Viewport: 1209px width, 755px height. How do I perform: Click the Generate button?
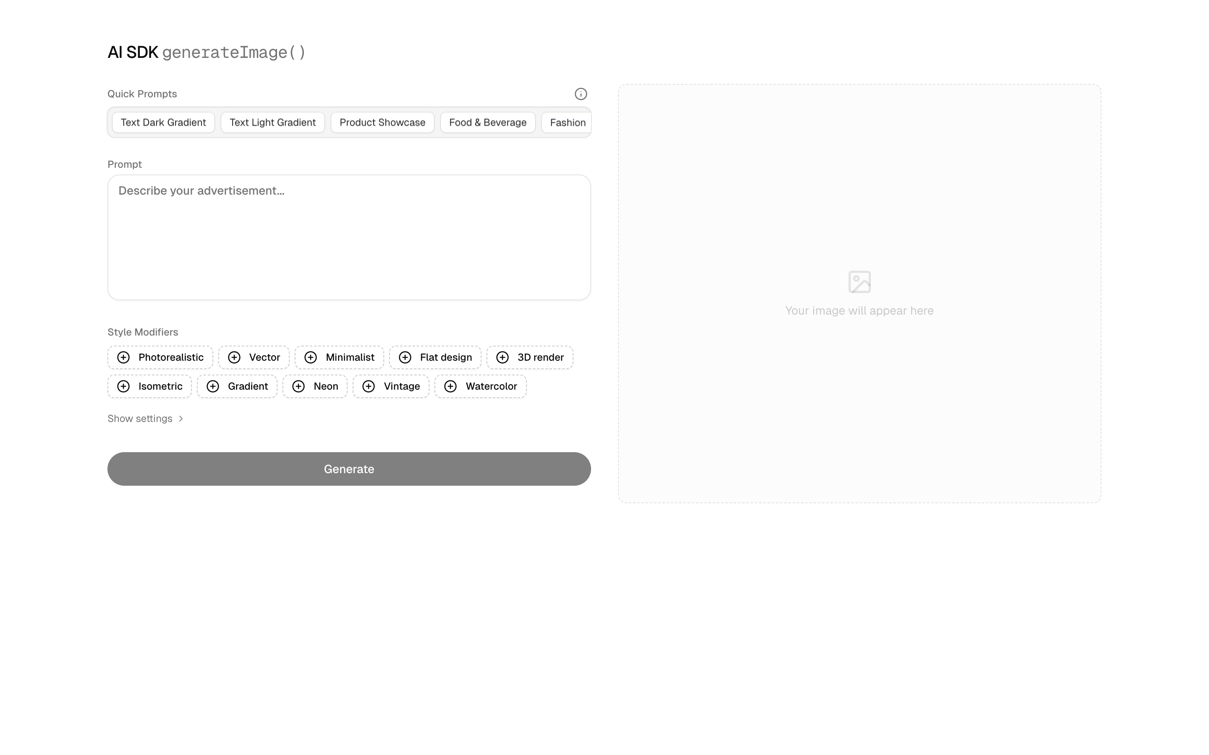pyautogui.click(x=349, y=469)
